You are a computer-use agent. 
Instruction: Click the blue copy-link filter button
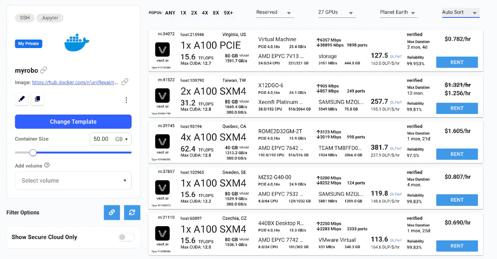tap(112, 212)
